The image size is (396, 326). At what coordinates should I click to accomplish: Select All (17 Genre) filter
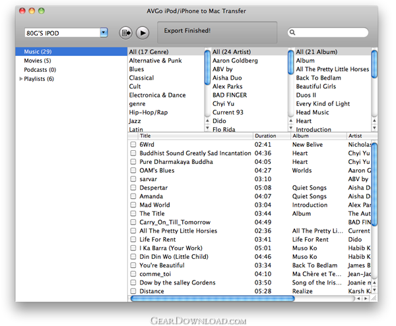[x=166, y=52]
